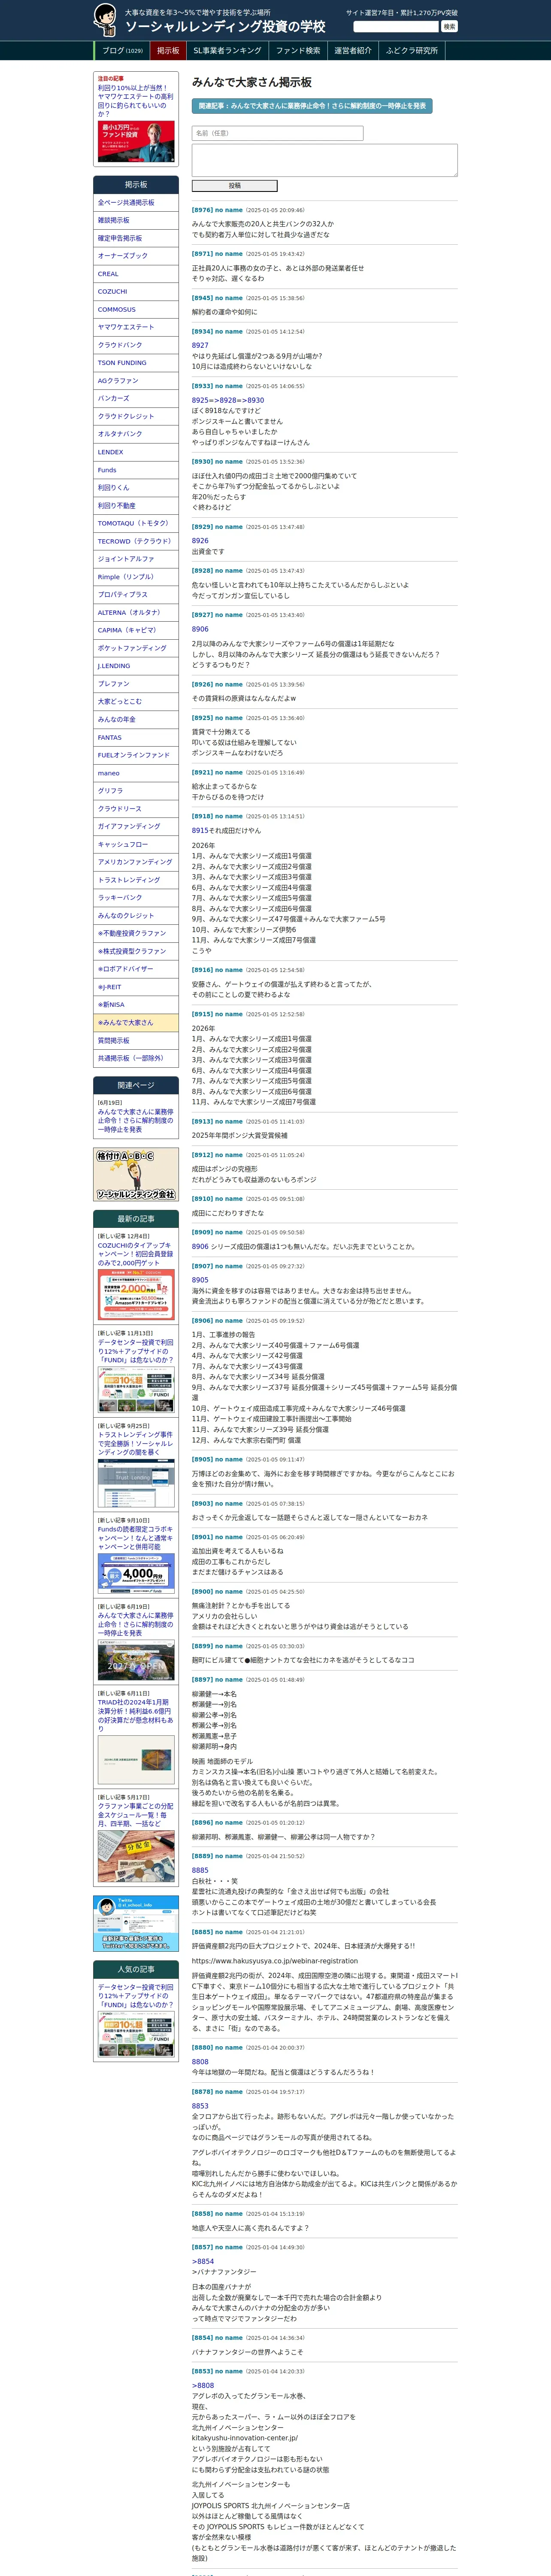Open 全ページ共通掲示板 in the sidebar
Viewport: 551px width, 2576px height.
point(136,203)
